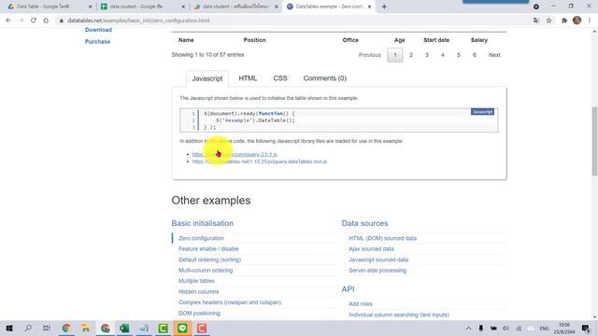The height and width of the screenshot is (336, 598).
Task: Open the Server-side processing example
Action: point(377,270)
